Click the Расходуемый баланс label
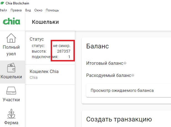Image resolution: width=171 pixels, height=127 pixels. [x=109, y=75]
